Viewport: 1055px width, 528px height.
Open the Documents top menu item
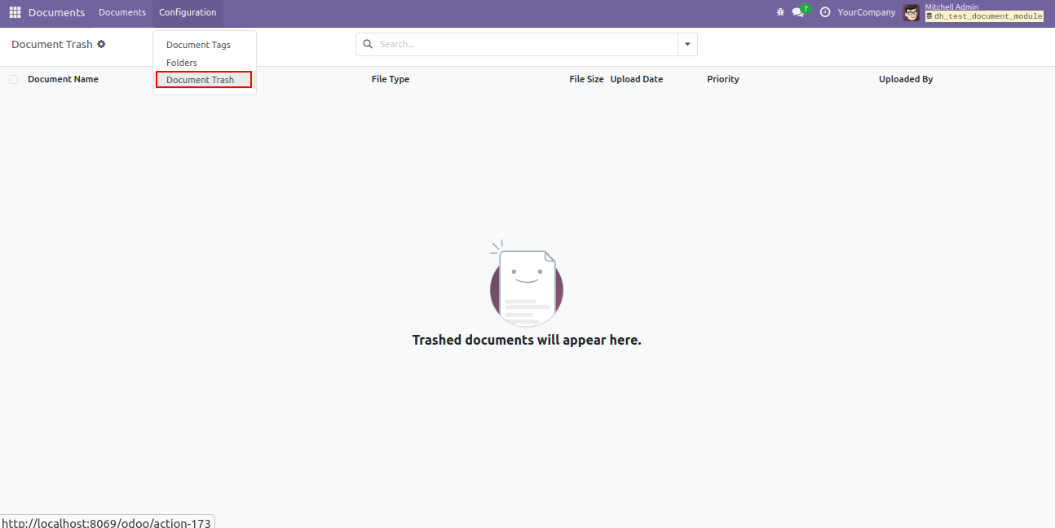[x=122, y=12]
